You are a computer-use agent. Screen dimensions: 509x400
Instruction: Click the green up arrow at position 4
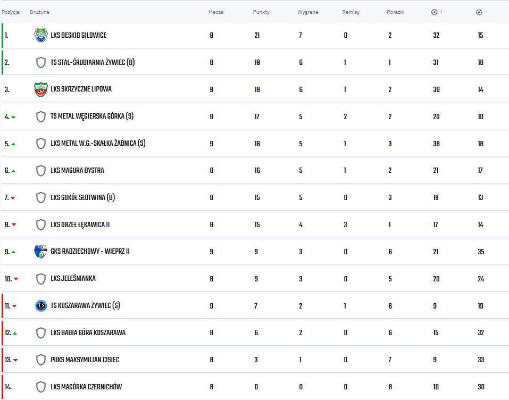[x=13, y=117]
